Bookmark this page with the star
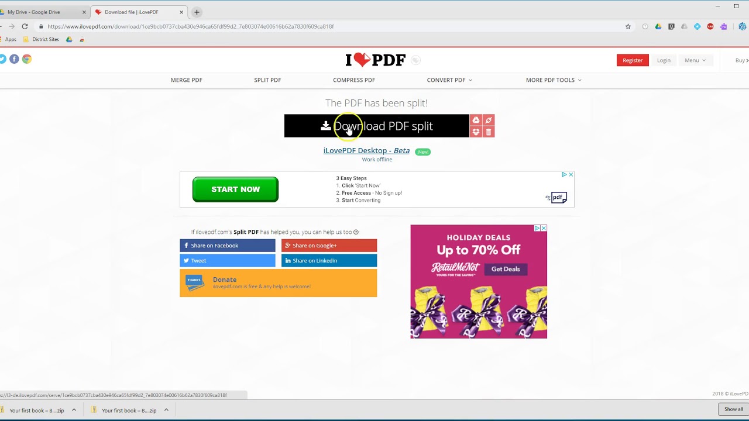 coord(628,26)
